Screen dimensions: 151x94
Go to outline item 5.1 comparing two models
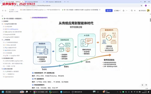[x=11, y=72]
